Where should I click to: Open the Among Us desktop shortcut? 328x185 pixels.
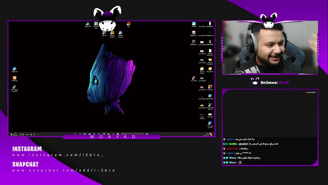tap(210, 88)
